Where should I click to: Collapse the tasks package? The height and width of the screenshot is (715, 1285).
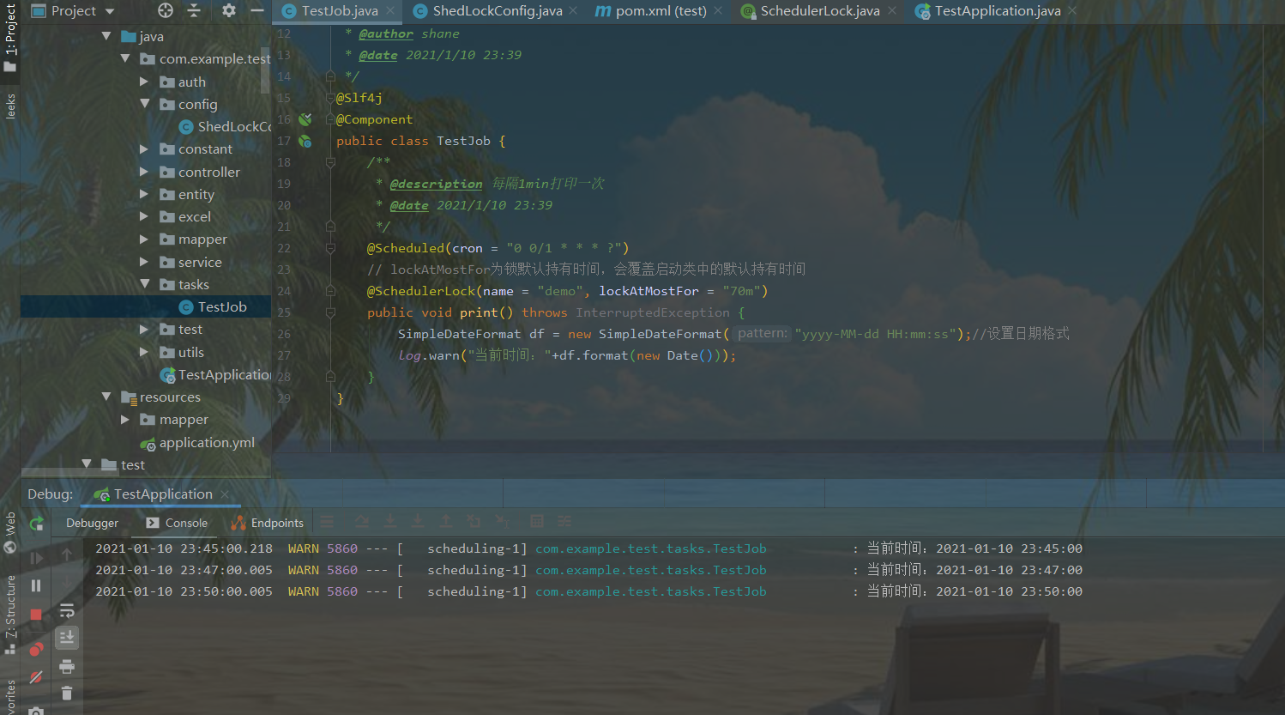144,284
